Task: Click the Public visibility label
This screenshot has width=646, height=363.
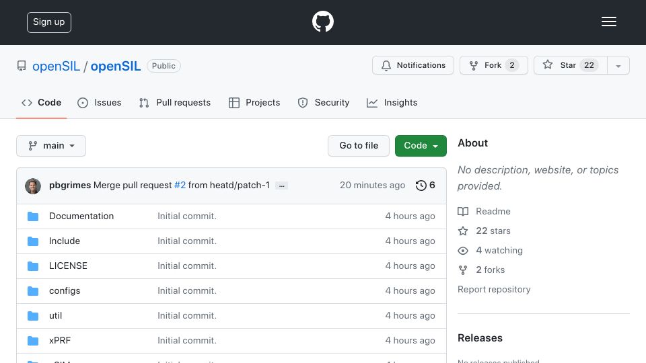Action: [x=164, y=66]
